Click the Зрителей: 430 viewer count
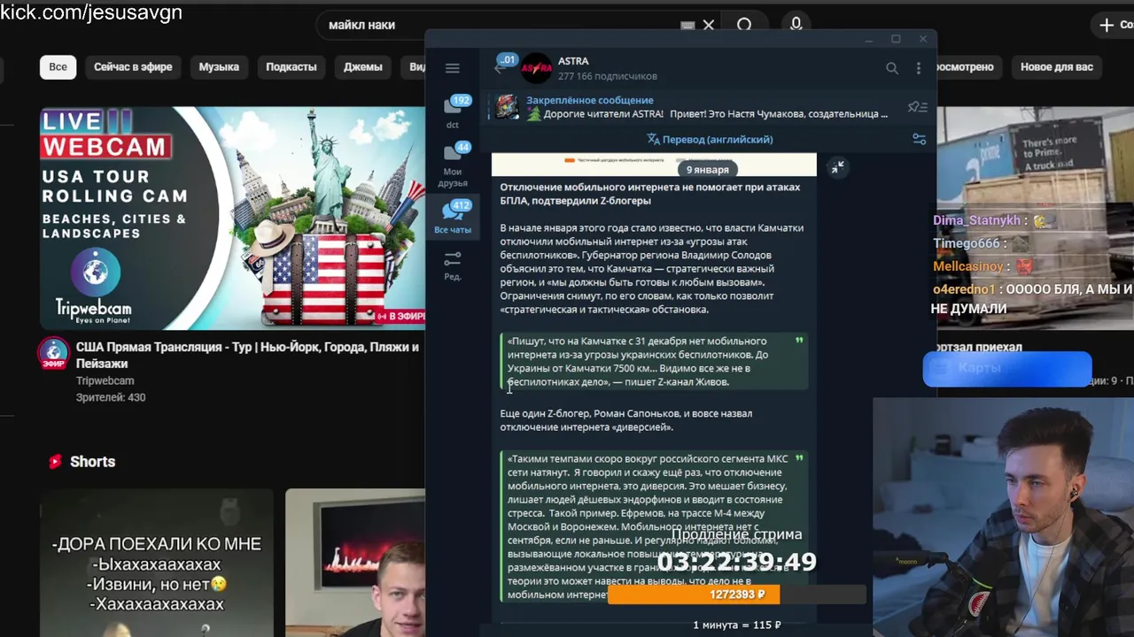Viewport: 1134px width, 637px height. (x=111, y=398)
